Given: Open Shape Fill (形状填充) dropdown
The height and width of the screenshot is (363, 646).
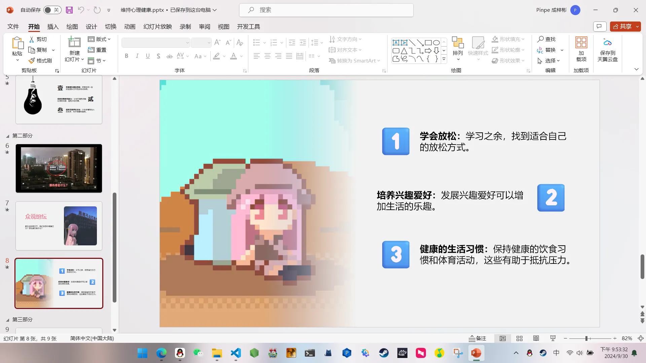Looking at the screenshot, I should [508, 39].
